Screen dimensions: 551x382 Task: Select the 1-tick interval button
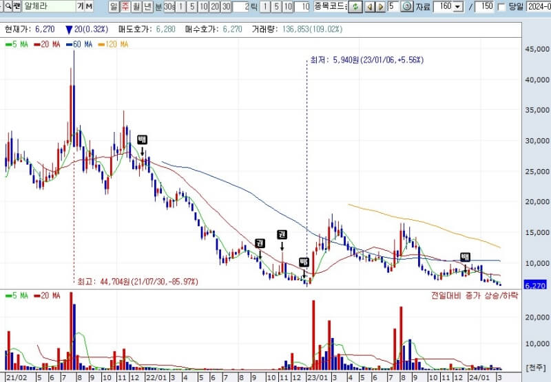[x=265, y=6]
